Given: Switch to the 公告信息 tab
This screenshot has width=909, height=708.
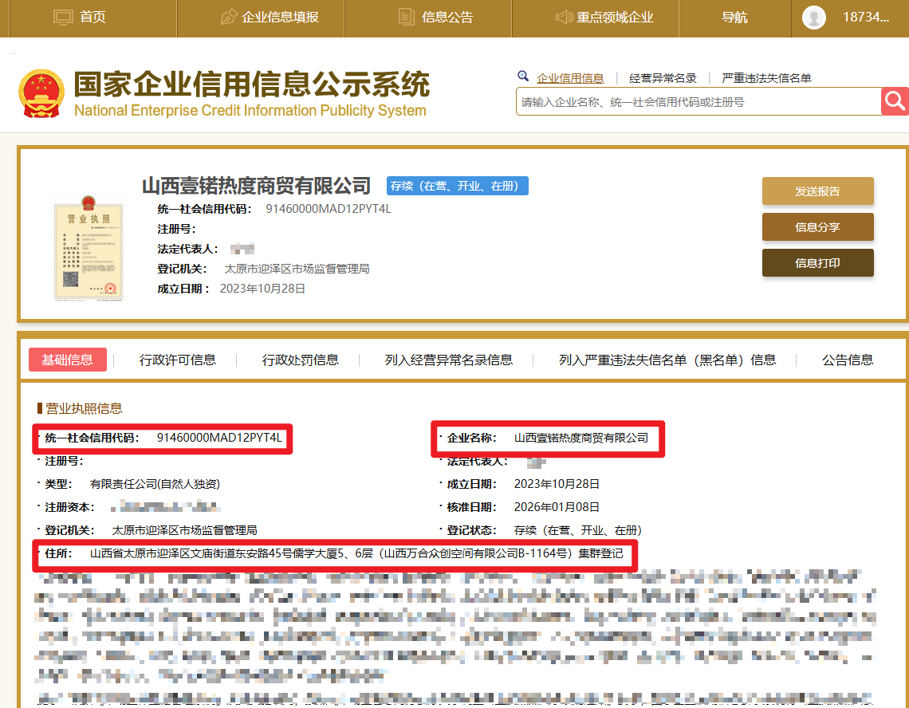Looking at the screenshot, I should click(848, 360).
